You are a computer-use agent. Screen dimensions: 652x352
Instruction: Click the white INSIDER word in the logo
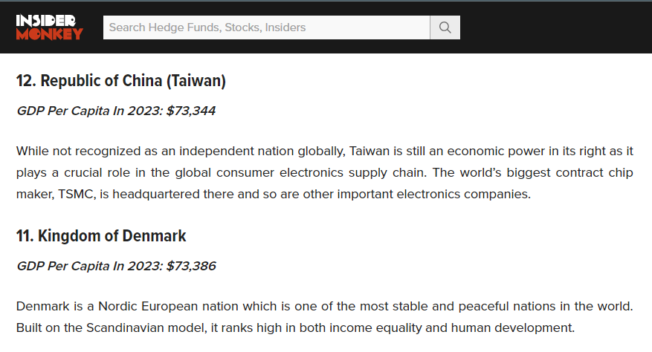[46, 21]
